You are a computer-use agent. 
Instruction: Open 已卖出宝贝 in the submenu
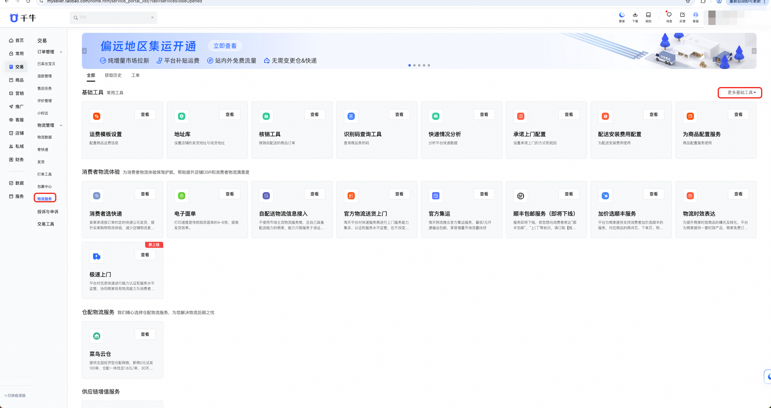coord(46,64)
